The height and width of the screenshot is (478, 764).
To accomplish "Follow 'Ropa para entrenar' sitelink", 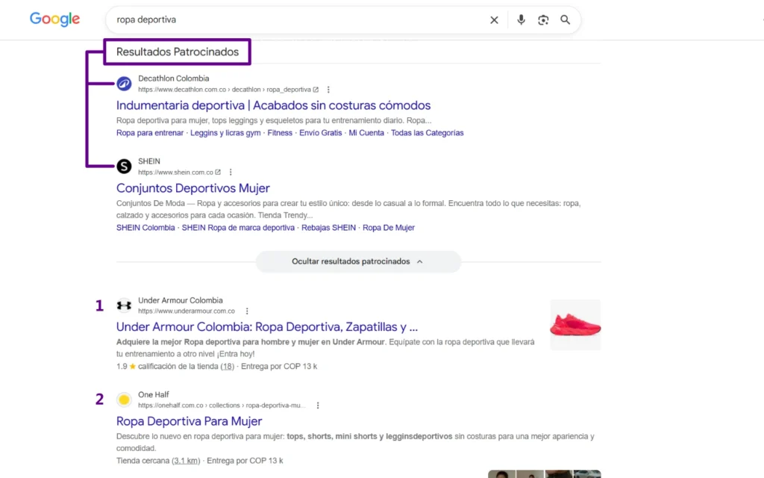I will 150,133.
